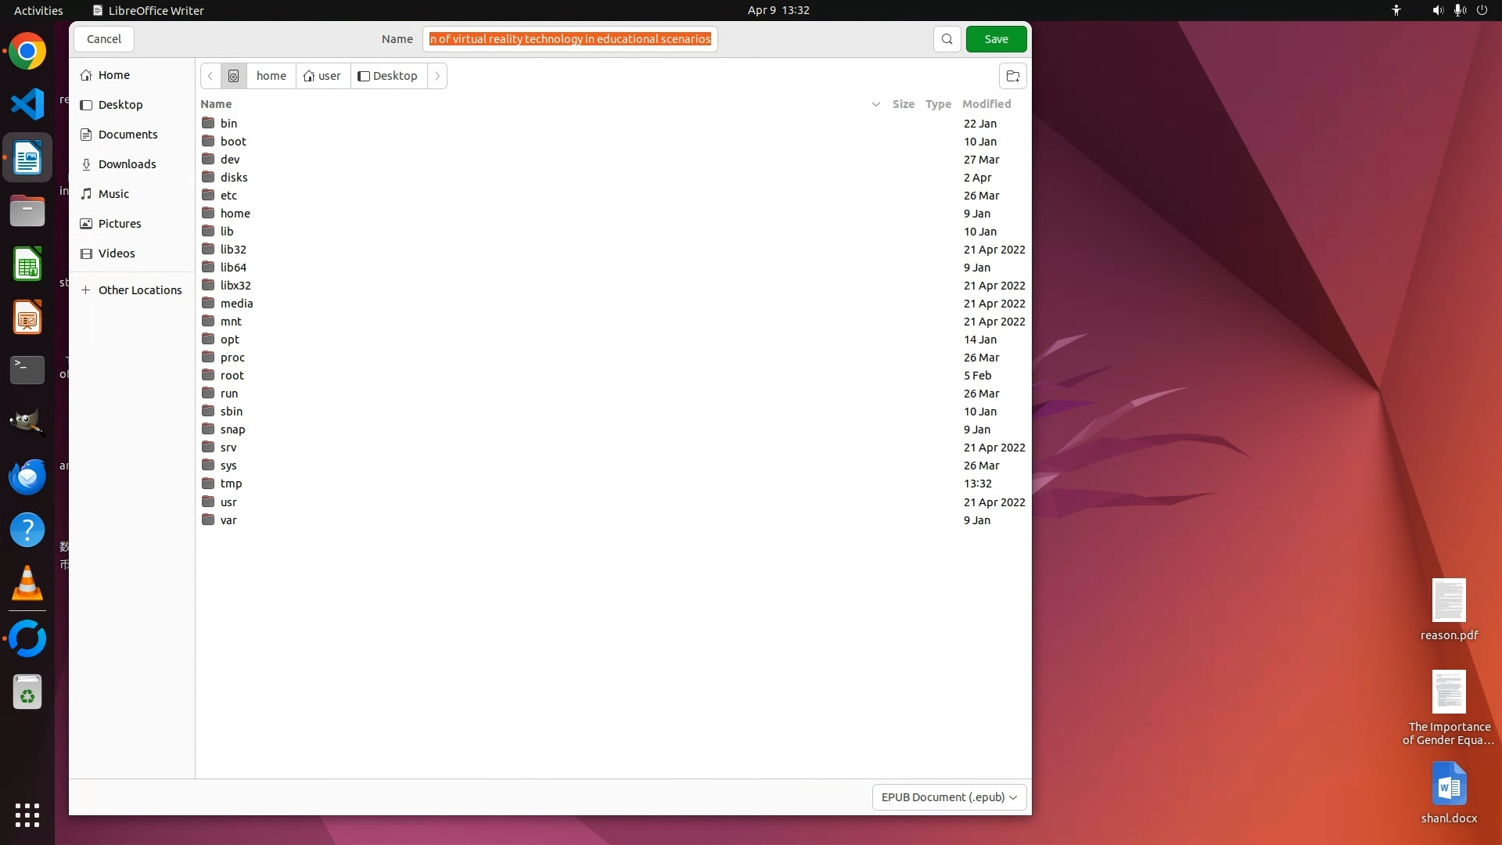The height and width of the screenshot is (845, 1502).
Task: Open Visual Studio Code from the dock
Action: pyautogui.click(x=27, y=104)
